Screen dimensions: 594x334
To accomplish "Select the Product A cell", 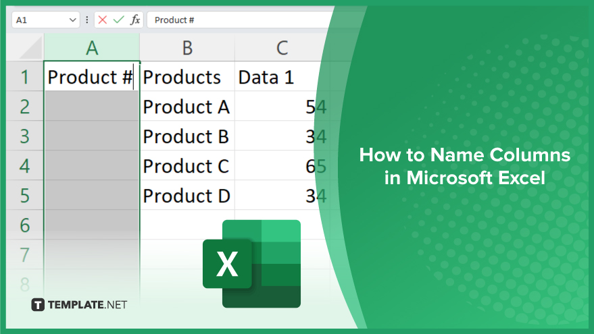I will (x=187, y=107).
